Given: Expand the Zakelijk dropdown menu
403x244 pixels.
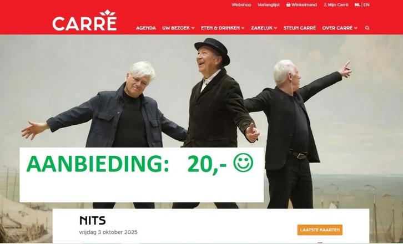Looking at the screenshot, I should coord(264,28).
